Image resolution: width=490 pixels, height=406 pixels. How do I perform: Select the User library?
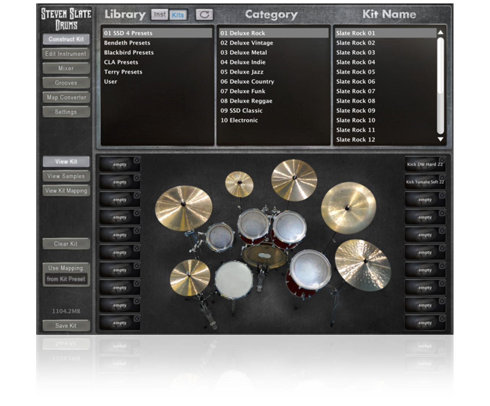(x=157, y=81)
